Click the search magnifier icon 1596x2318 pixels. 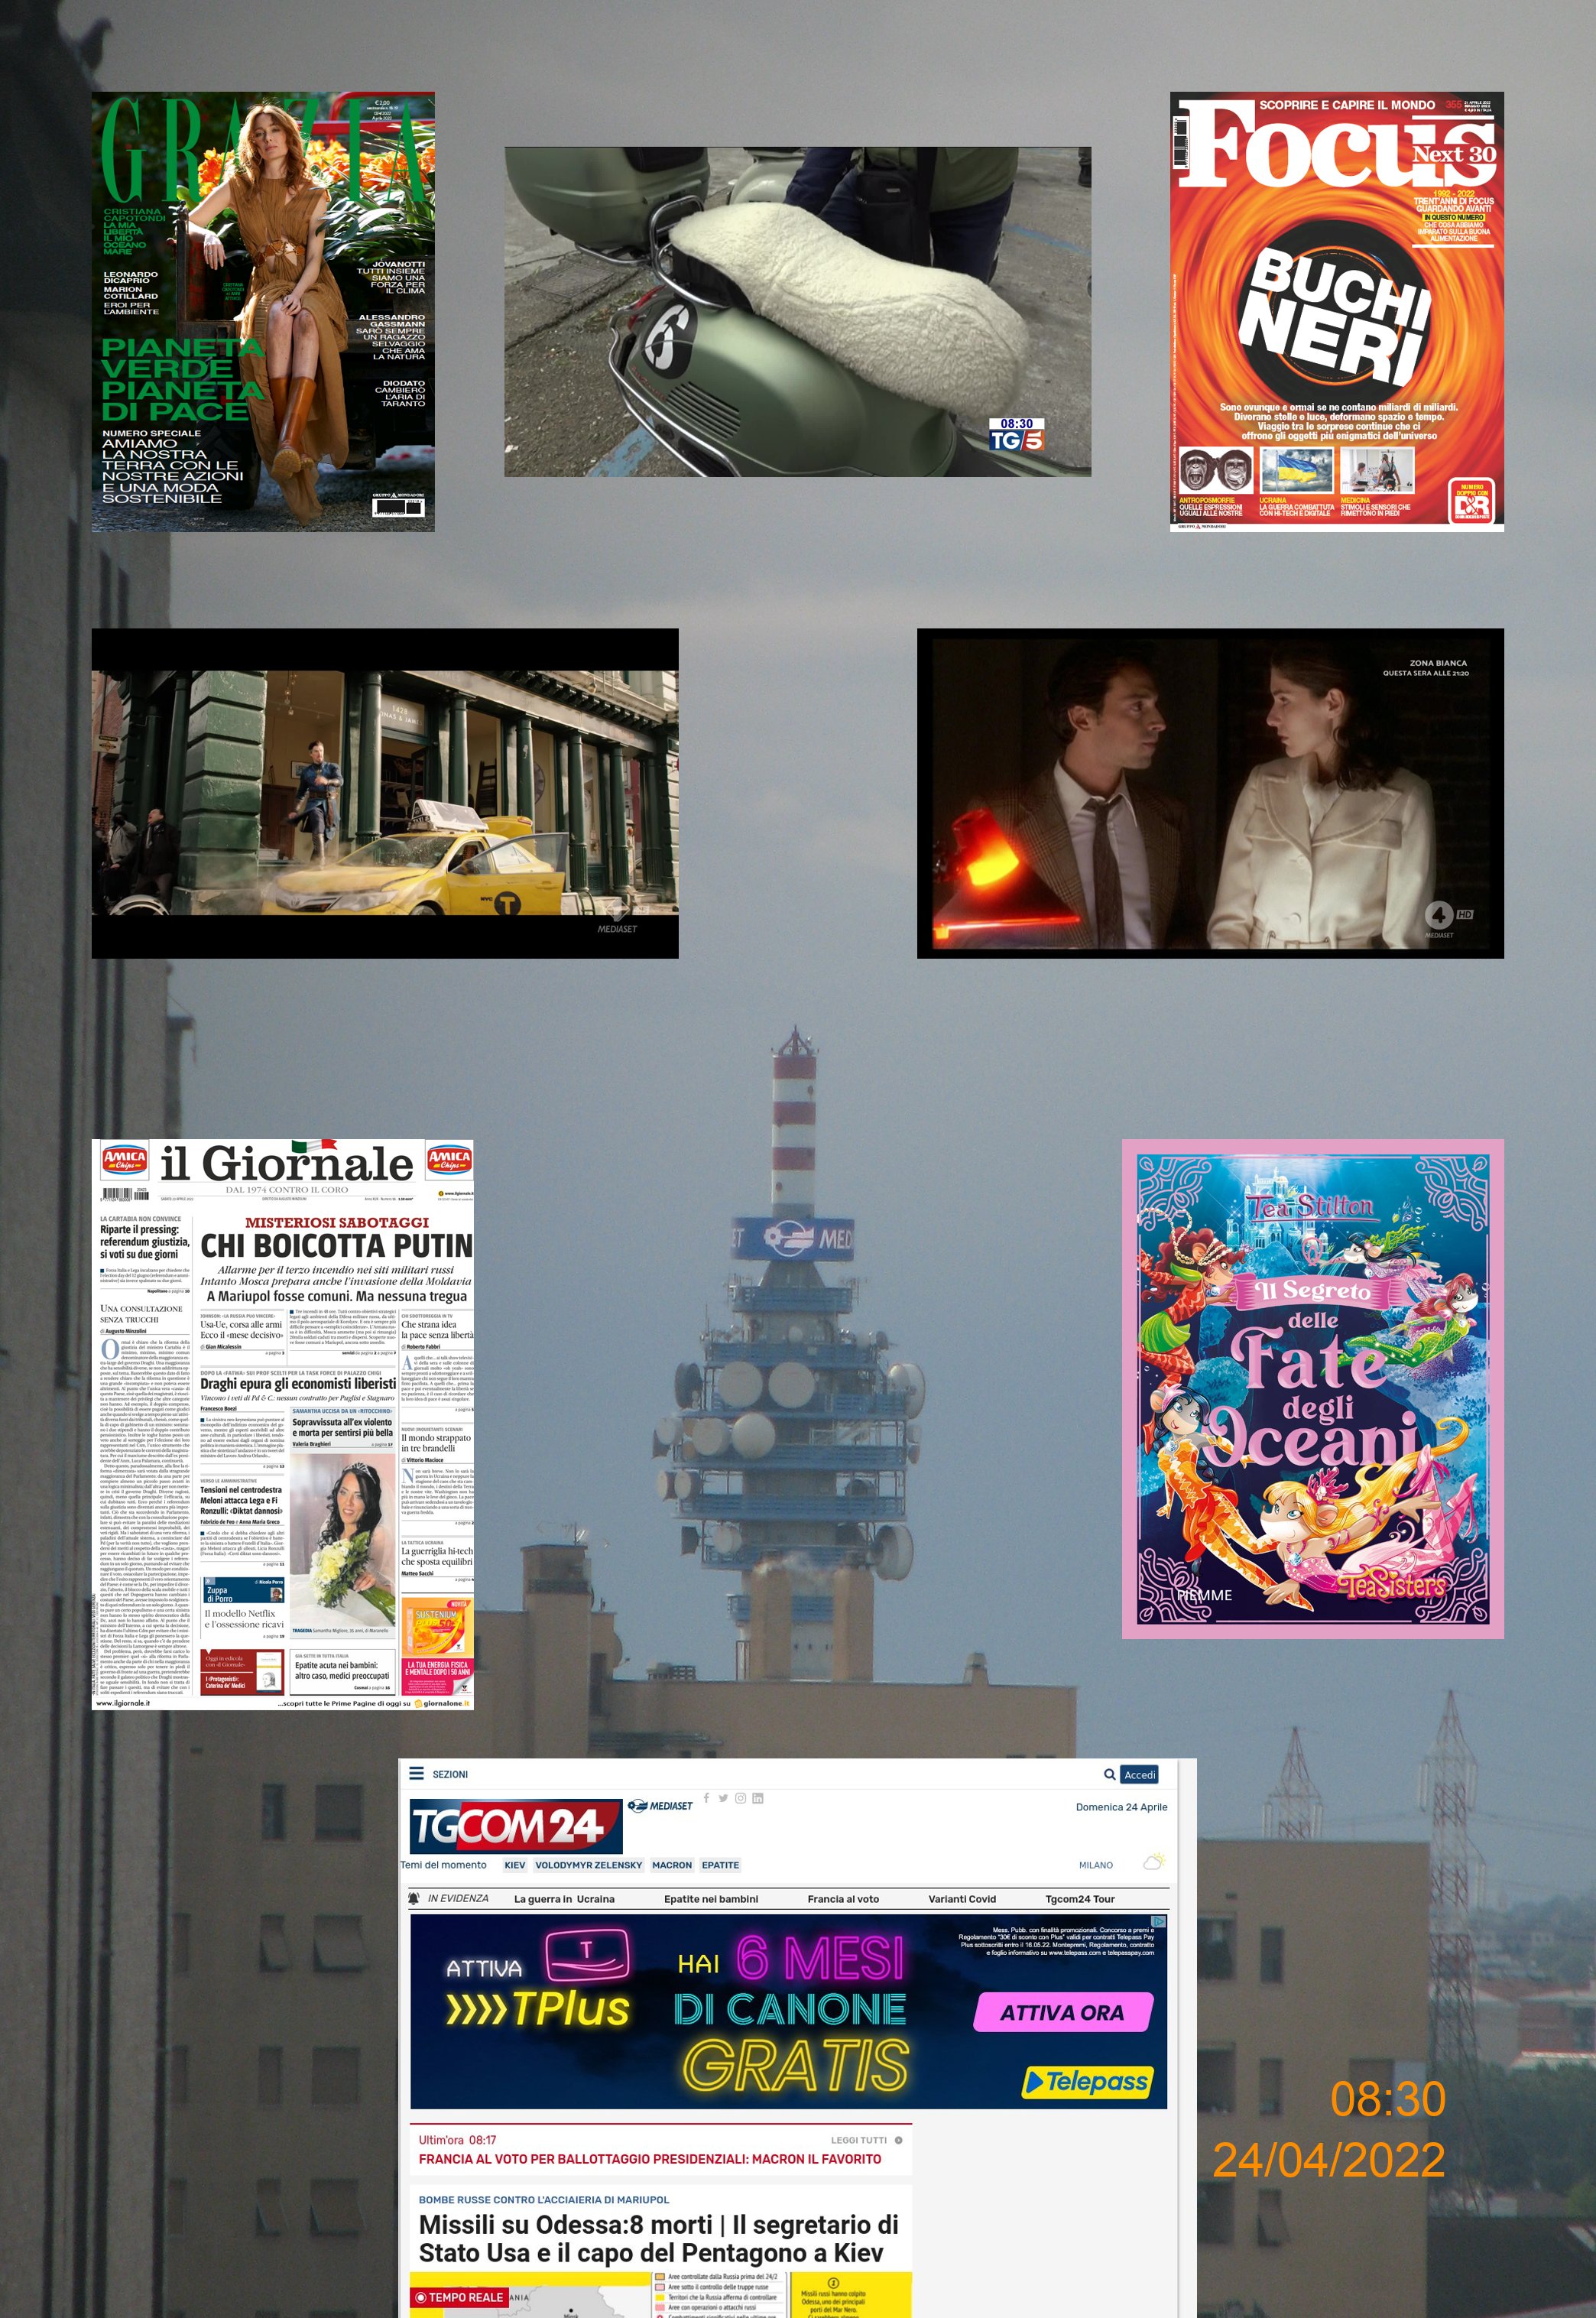click(x=1109, y=1774)
